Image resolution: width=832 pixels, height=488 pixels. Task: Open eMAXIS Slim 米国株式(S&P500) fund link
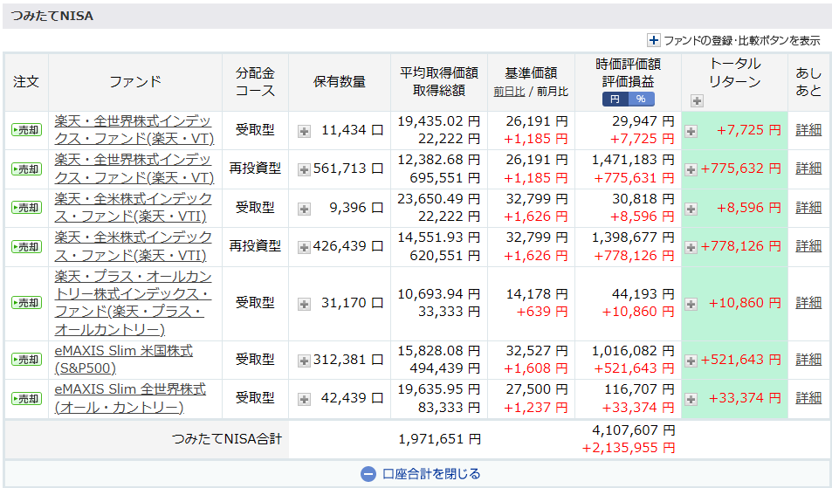tap(124, 360)
